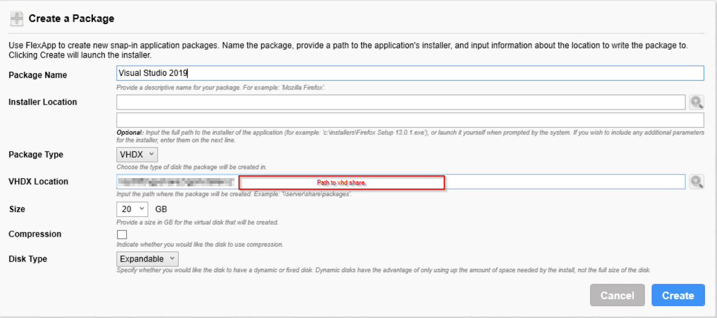Open the Package Type VHDX dropdown

137,154
